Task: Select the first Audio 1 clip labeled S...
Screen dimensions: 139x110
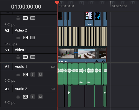Action: pos(82,74)
